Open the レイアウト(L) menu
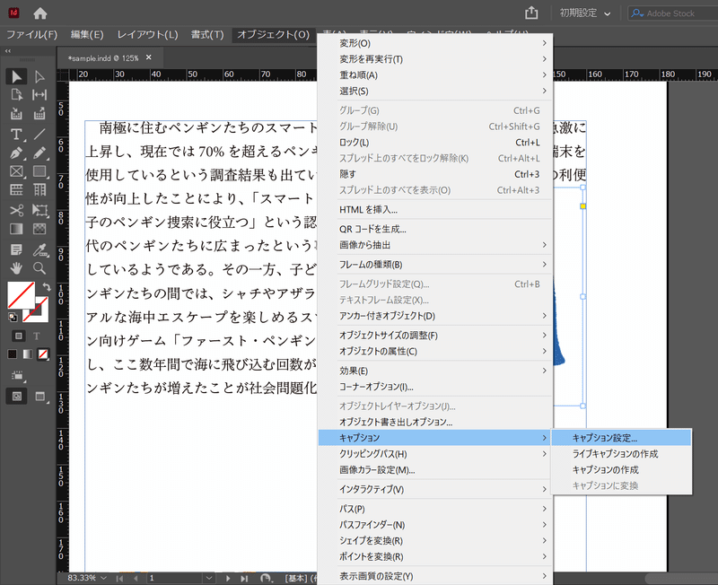The image size is (718, 585). tap(147, 35)
